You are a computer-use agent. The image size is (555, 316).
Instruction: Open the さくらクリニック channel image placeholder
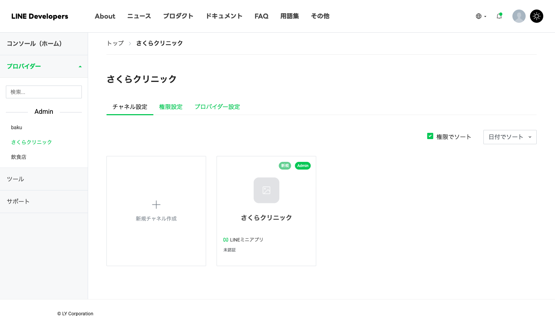click(266, 190)
